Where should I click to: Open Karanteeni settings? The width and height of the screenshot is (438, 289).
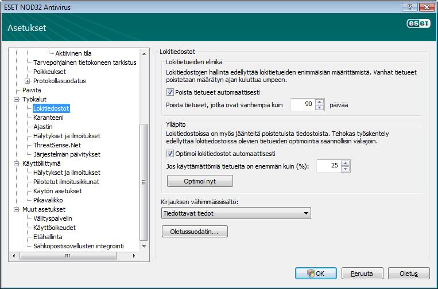click(x=48, y=118)
